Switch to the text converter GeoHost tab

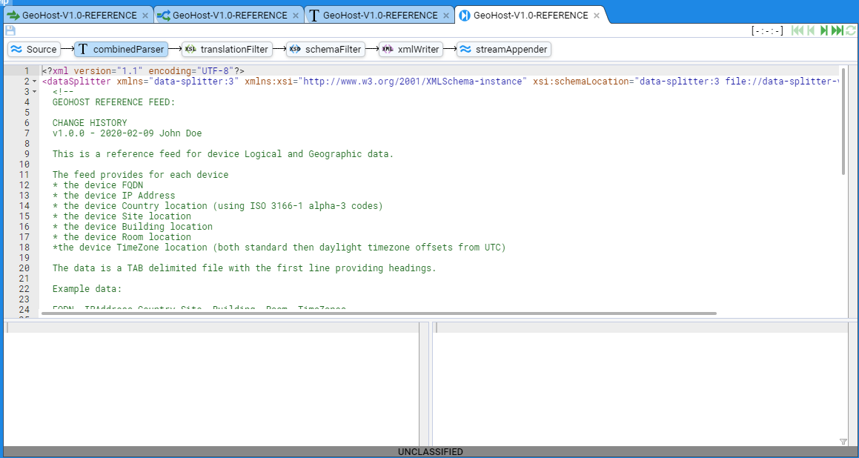pyautogui.click(x=380, y=15)
